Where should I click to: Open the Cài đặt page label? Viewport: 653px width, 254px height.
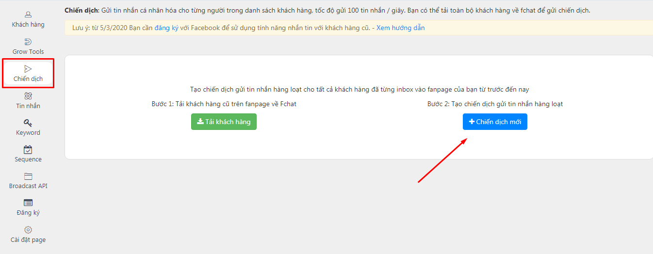[x=28, y=240]
